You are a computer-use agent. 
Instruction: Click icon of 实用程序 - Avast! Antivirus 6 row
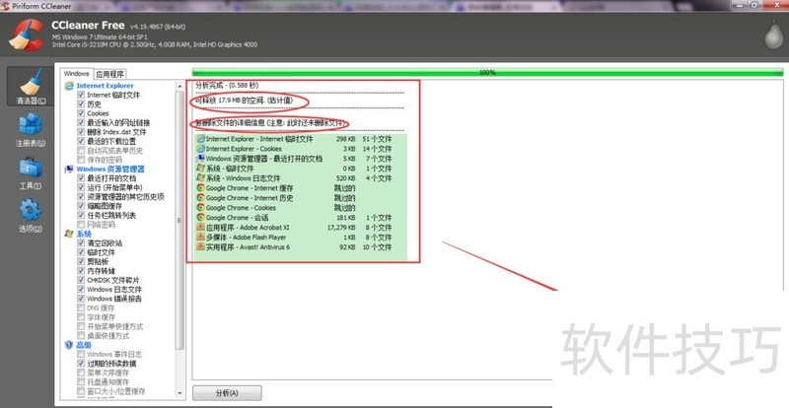201,247
